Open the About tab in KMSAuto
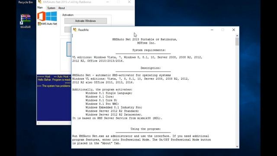The height and width of the screenshot is (156, 277). point(61,8)
